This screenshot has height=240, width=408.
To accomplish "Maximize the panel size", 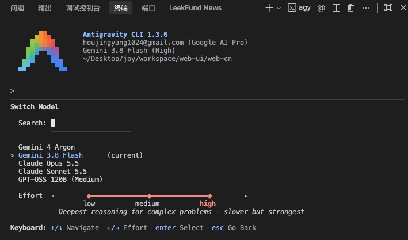I will 388,7.
